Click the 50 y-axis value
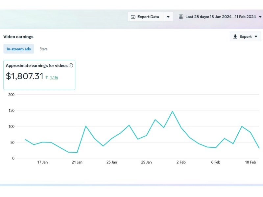Image resolution: width=263 pixels, height=197 pixels. [12, 142]
